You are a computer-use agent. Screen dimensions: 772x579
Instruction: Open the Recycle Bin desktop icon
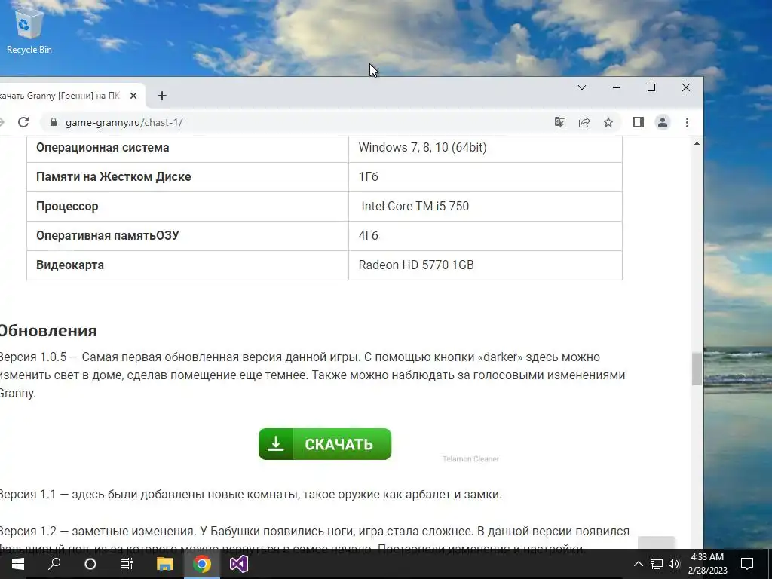(29, 30)
